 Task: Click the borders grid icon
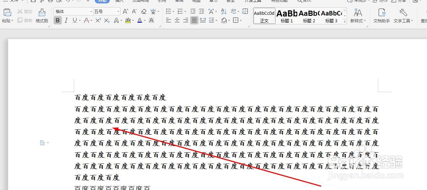235,21
